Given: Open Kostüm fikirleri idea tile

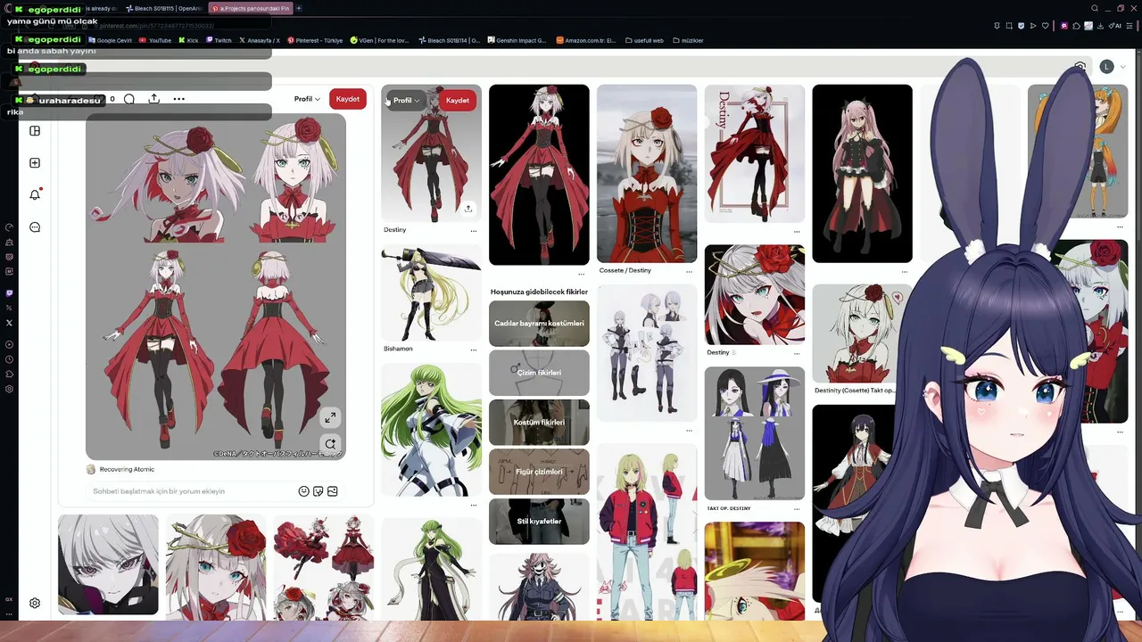Looking at the screenshot, I should pyautogui.click(x=539, y=423).
